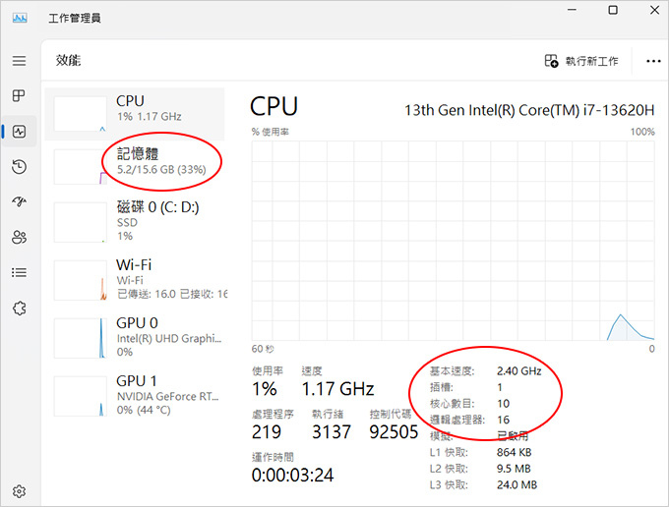Click the GPU 0 mini graph thumbnail

(x=81, y=338)
